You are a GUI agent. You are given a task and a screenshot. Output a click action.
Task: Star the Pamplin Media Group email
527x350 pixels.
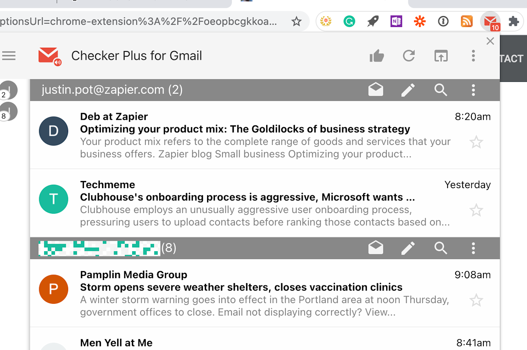[476, 300]
